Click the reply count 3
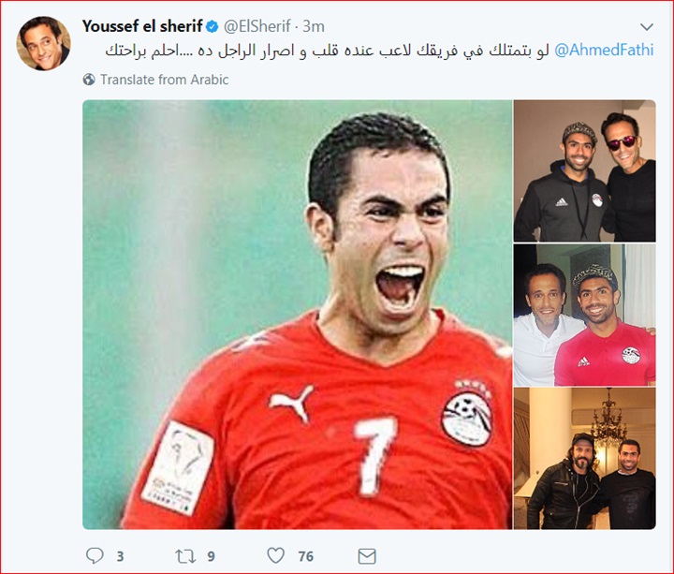 (121, 556)
